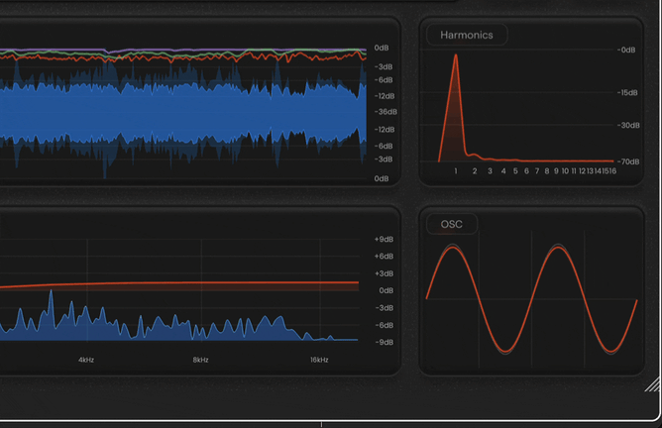Click the first harmonic peak in the Harmonics graph
Screen dimensions: 662x428
point(456,59)
